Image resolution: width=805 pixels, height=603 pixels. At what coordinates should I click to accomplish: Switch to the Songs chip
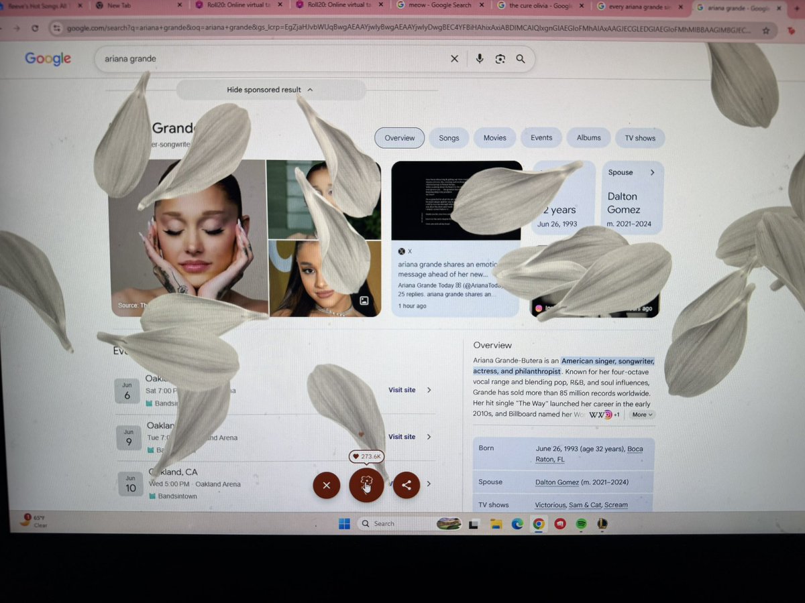click(x=449, y=138)
